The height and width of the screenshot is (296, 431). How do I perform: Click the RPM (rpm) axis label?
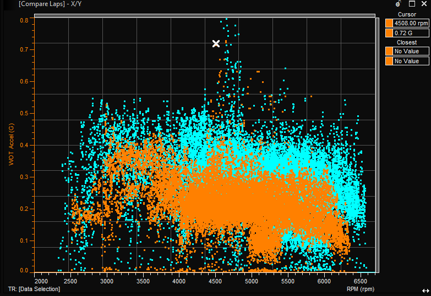tap(361, 288)
